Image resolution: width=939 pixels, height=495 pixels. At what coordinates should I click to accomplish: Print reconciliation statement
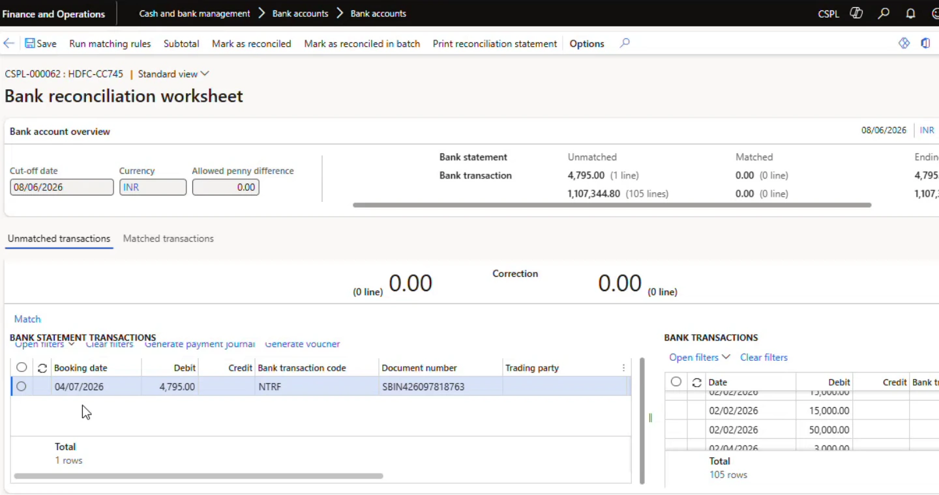click(495, 44)
